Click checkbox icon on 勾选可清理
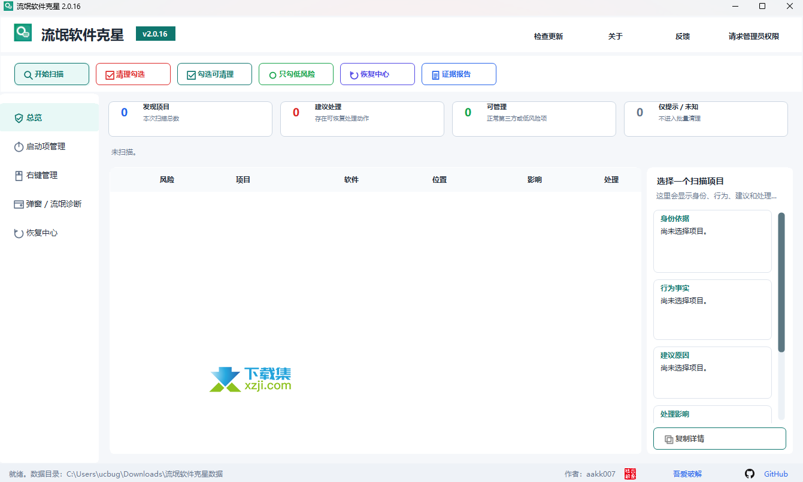 pyautogui.click(x=191, y=75)
